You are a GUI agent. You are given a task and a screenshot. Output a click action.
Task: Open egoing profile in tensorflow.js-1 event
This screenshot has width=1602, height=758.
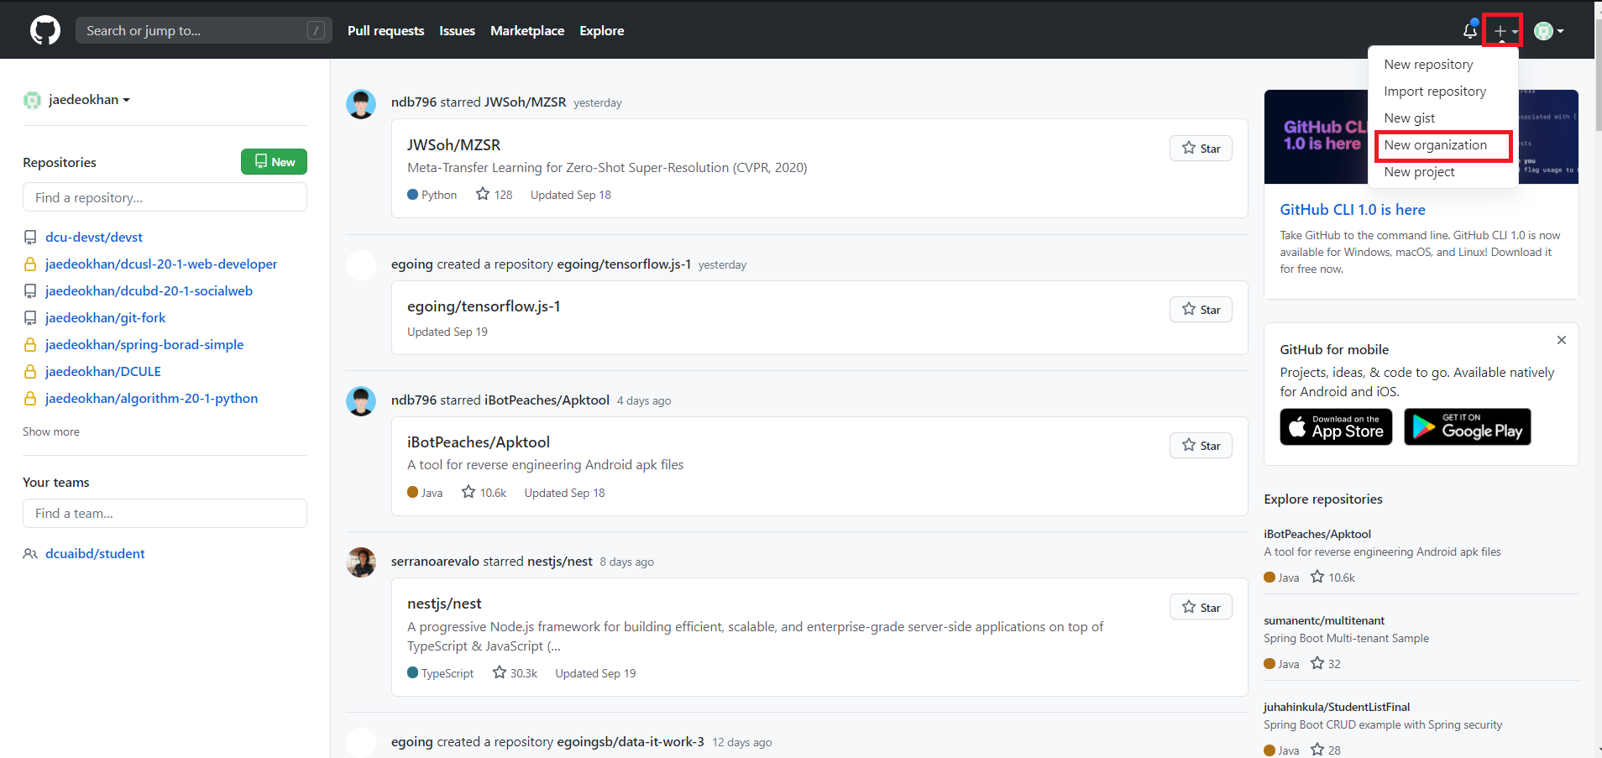[x=411, y=264]
